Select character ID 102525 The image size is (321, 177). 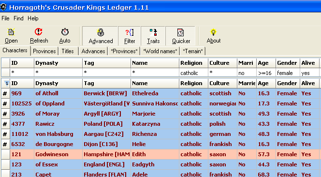coord(22,103)
